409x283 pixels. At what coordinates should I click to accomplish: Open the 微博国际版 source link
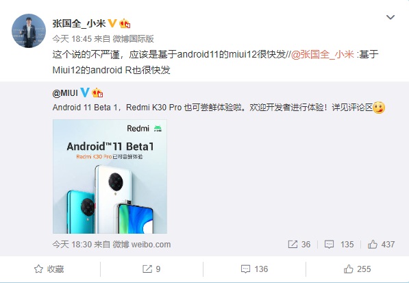point(134,39)
